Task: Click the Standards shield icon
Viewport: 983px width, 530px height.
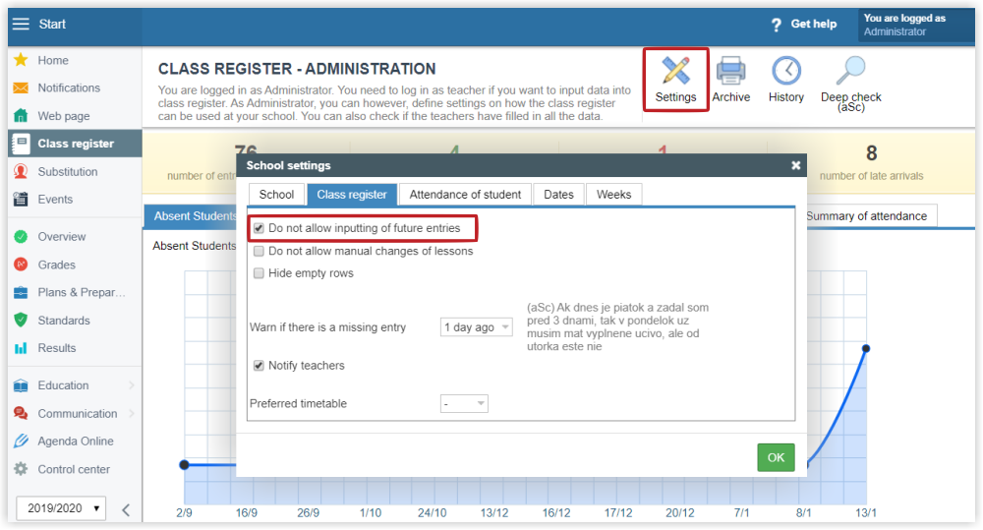Action: (x=21, y=320)
